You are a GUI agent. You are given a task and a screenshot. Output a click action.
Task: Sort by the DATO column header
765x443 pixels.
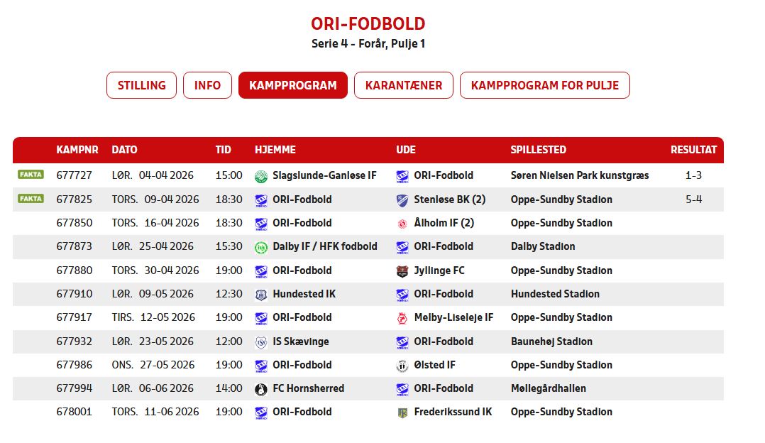click(124, 150)
